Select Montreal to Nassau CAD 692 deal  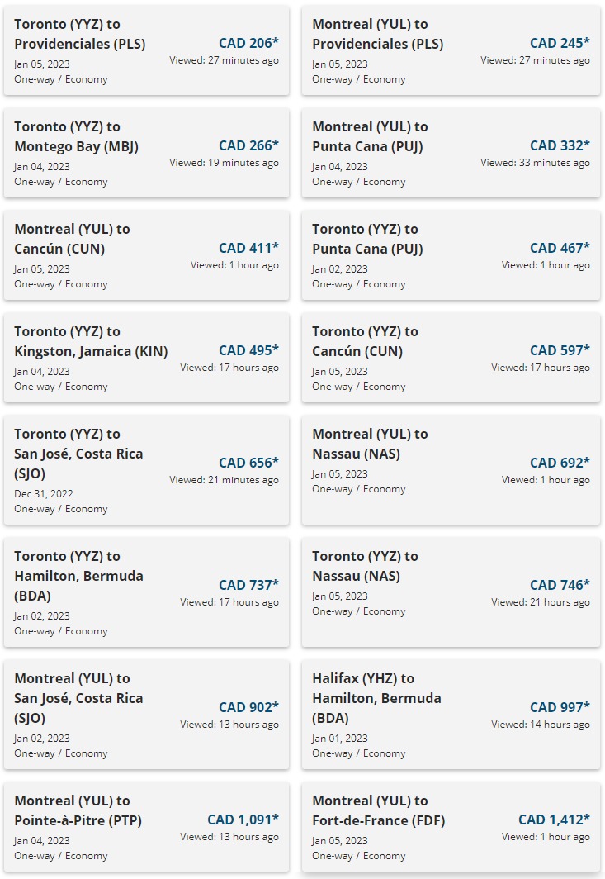[x=451, y=470]
